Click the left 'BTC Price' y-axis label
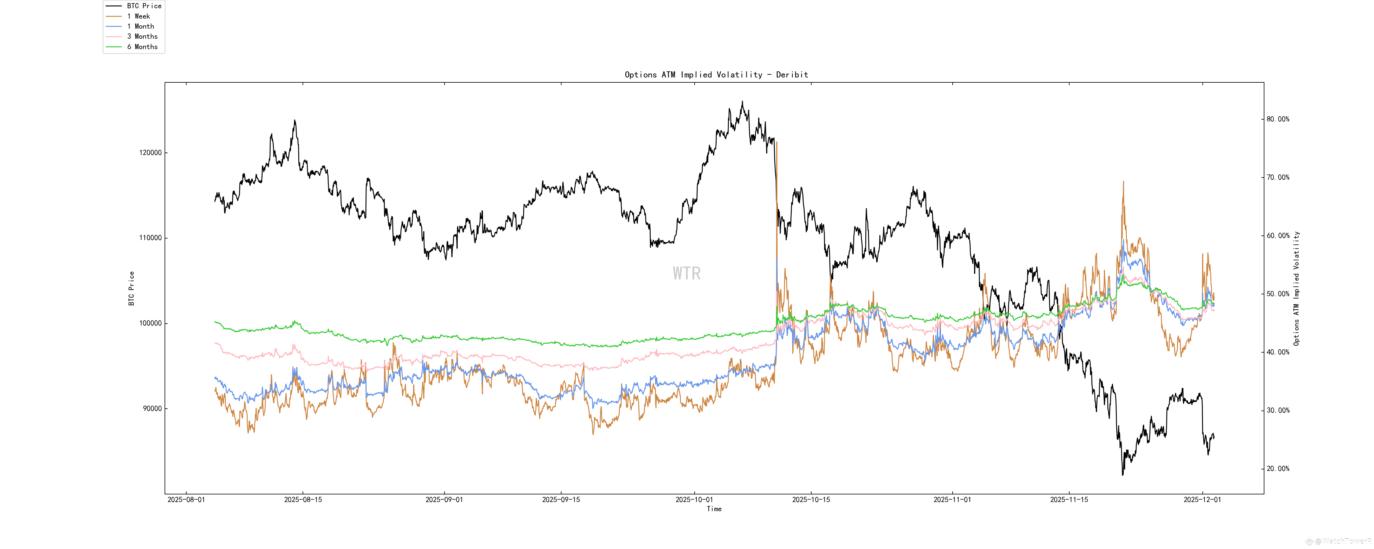Viewport: 1374px width, 549px height. (131, 288)
